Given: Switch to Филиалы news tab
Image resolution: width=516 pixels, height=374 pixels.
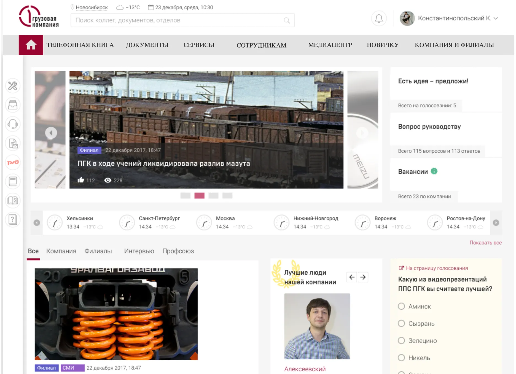Looking at the screenshot, I should [x=98, y=251].
